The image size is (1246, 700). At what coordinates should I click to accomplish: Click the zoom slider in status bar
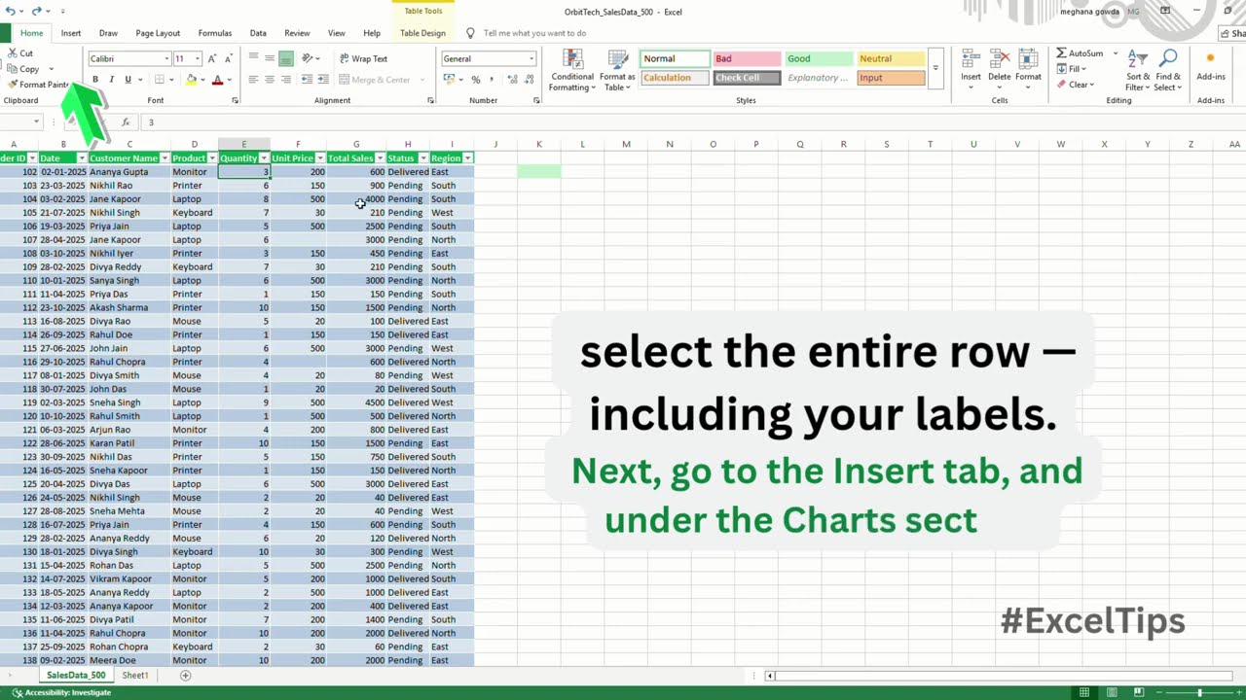pyautogui.click(x=1199, y=692)
